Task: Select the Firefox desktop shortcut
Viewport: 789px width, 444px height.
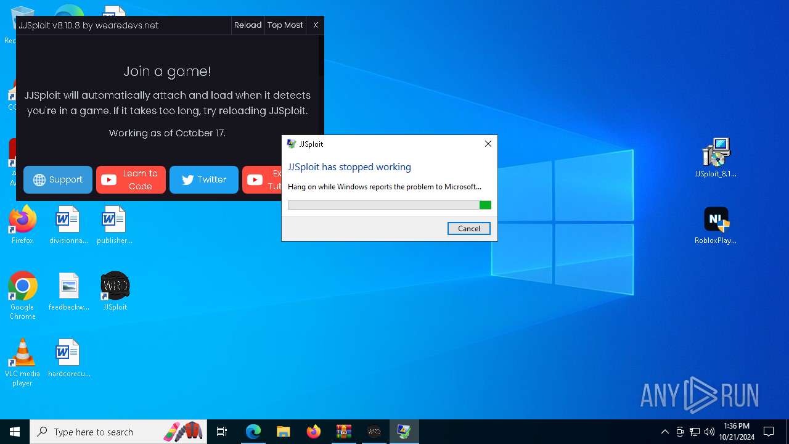Action: pyautogui.click(x=22, y=225)
